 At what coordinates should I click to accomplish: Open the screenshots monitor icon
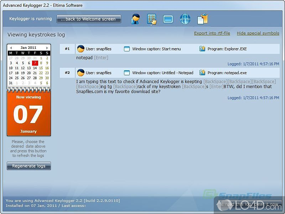(168, 19)
